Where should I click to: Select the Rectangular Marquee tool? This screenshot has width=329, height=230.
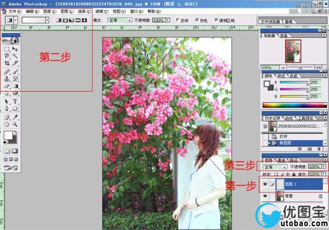[7, 49]
